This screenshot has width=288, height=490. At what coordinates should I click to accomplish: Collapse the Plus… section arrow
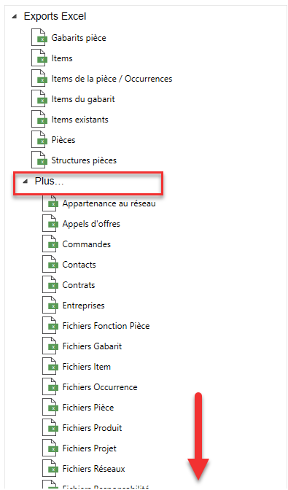(25, 182)
